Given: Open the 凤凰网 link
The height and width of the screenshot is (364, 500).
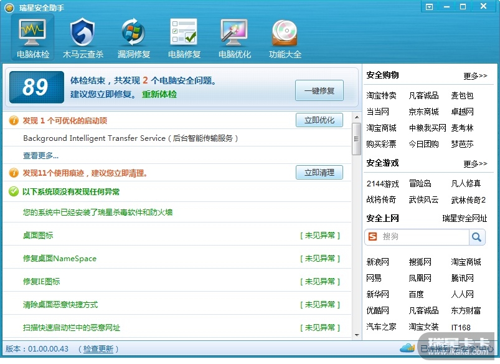Looking at the screenshot, I should (x=420, y=278).
